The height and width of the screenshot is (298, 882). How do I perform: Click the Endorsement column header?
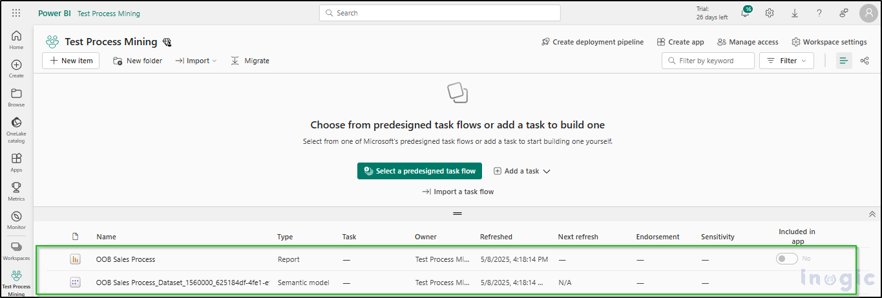tap(658, 237)
